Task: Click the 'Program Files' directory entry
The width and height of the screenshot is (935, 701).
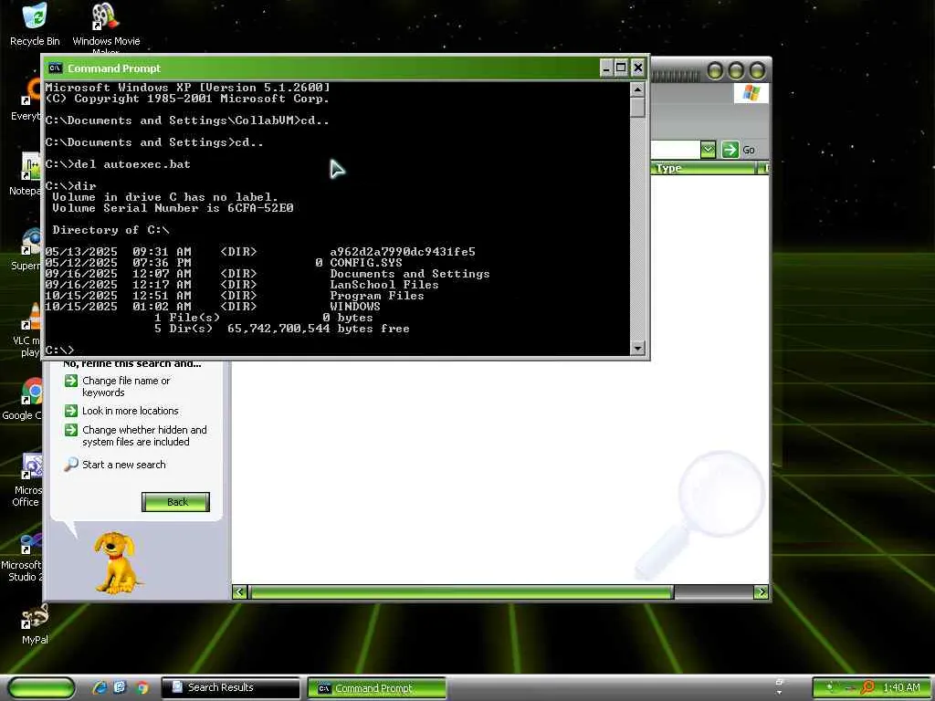Action: tap(377, 296)
